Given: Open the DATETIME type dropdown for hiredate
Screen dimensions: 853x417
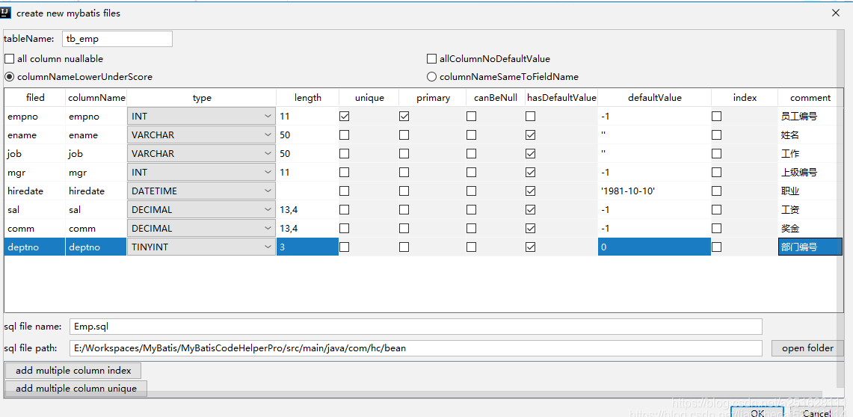Looking at the screenshot, I should click(201, 191).
